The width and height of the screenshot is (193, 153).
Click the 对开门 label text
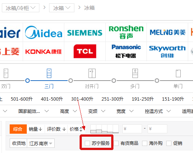coord(92,86)
